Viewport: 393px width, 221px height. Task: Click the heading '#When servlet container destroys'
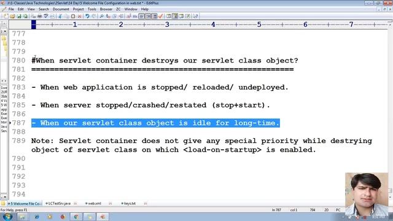[165, 61]
